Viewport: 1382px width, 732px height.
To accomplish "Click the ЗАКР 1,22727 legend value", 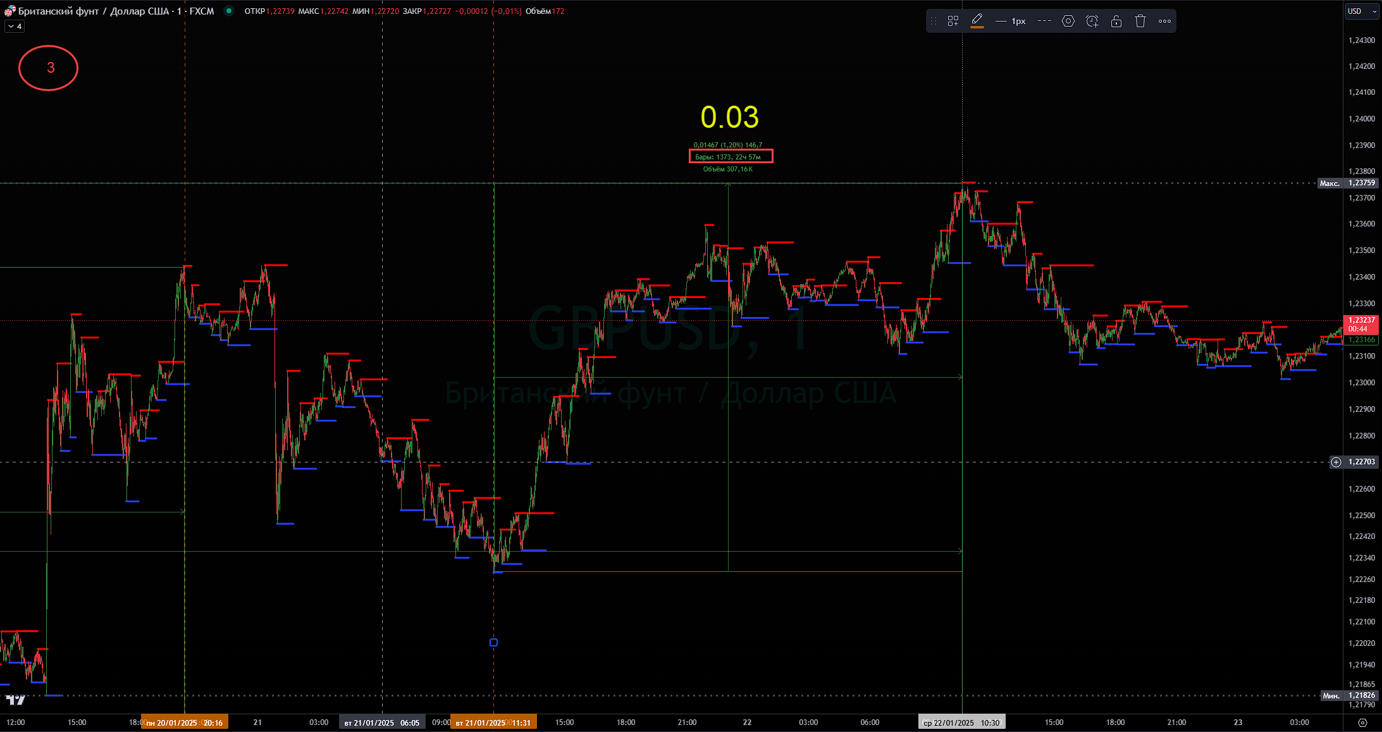I will click(427, 11).
